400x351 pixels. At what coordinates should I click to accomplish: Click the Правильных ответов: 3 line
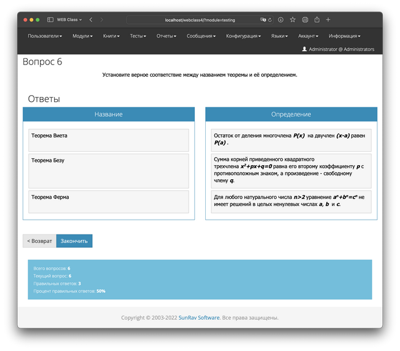point(57,283)
